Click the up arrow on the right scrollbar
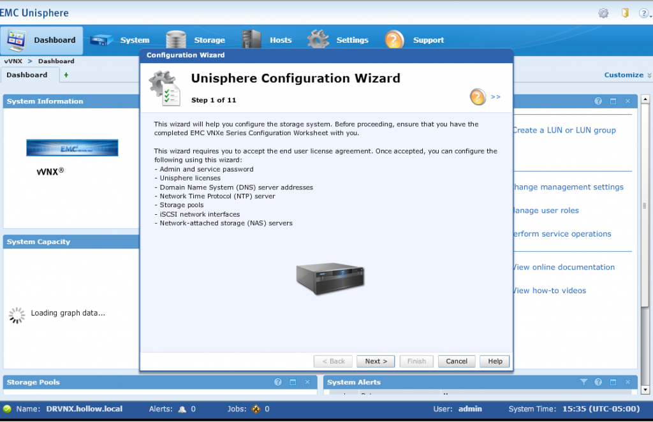 coord(646,98)
